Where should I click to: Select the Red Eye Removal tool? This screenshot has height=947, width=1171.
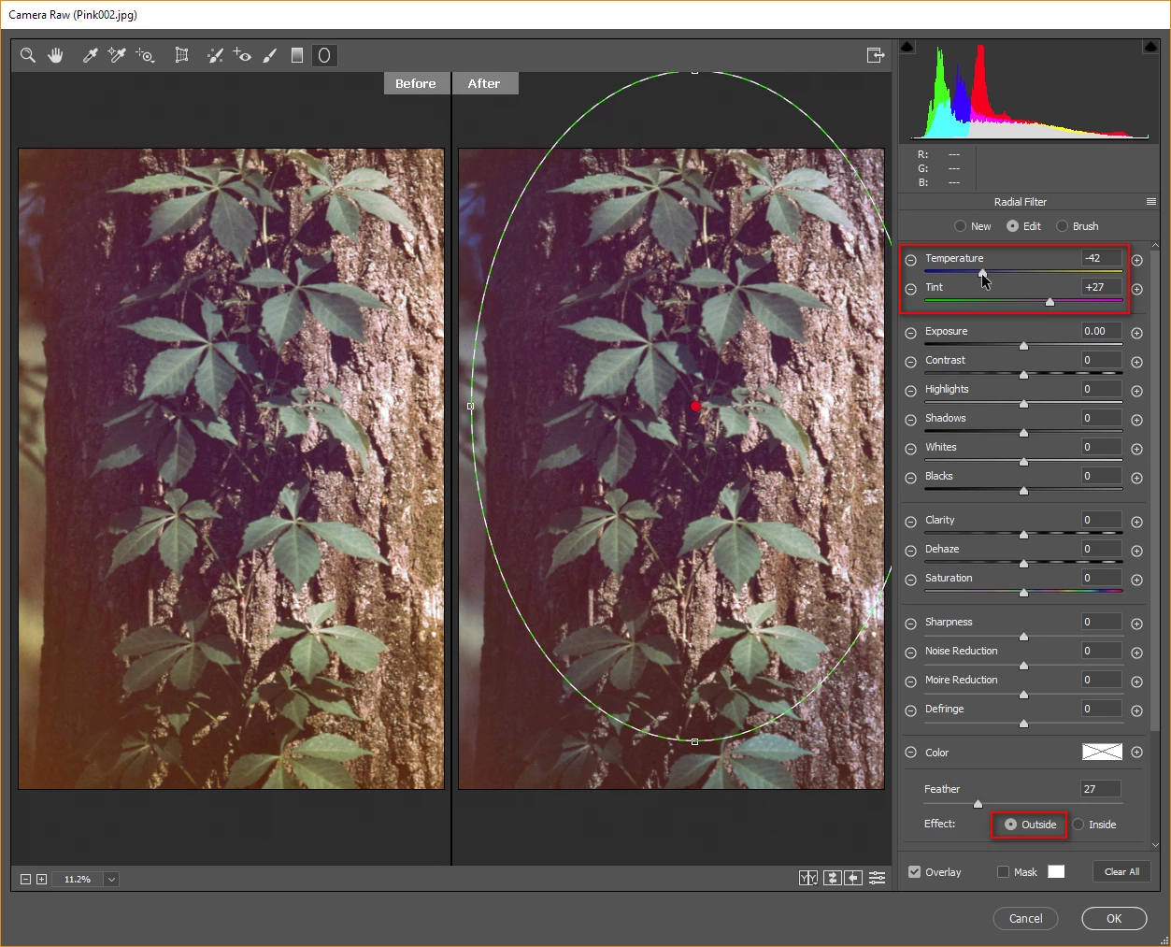point(242,55)
